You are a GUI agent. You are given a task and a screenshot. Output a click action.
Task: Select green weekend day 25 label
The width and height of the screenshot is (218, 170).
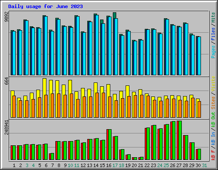[166, 165]
